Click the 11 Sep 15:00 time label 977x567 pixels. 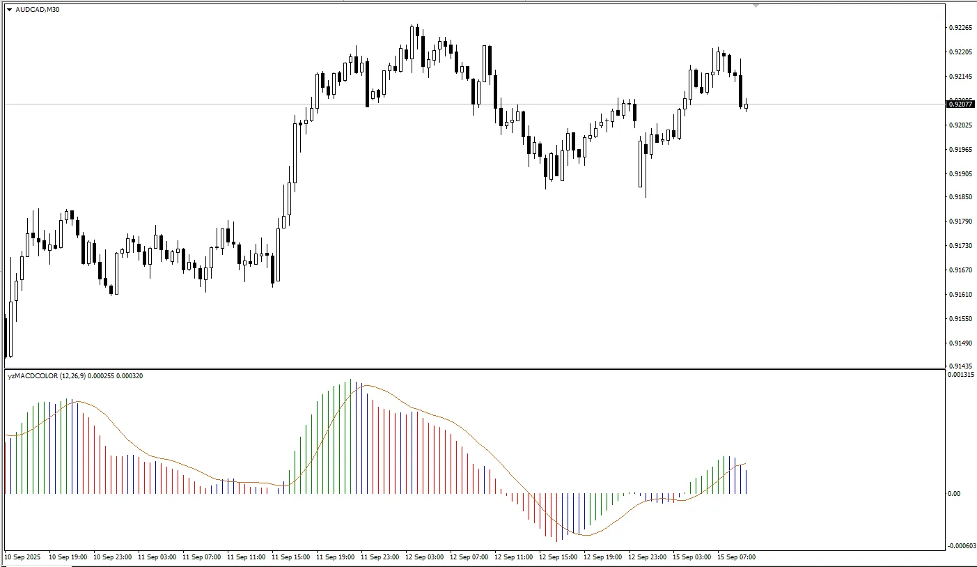pos(291,557)
